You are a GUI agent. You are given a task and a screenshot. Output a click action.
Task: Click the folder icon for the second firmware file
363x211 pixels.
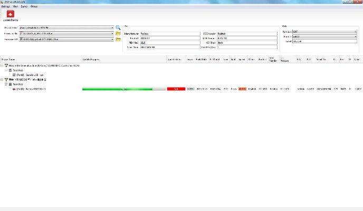(x=118, y=39)
